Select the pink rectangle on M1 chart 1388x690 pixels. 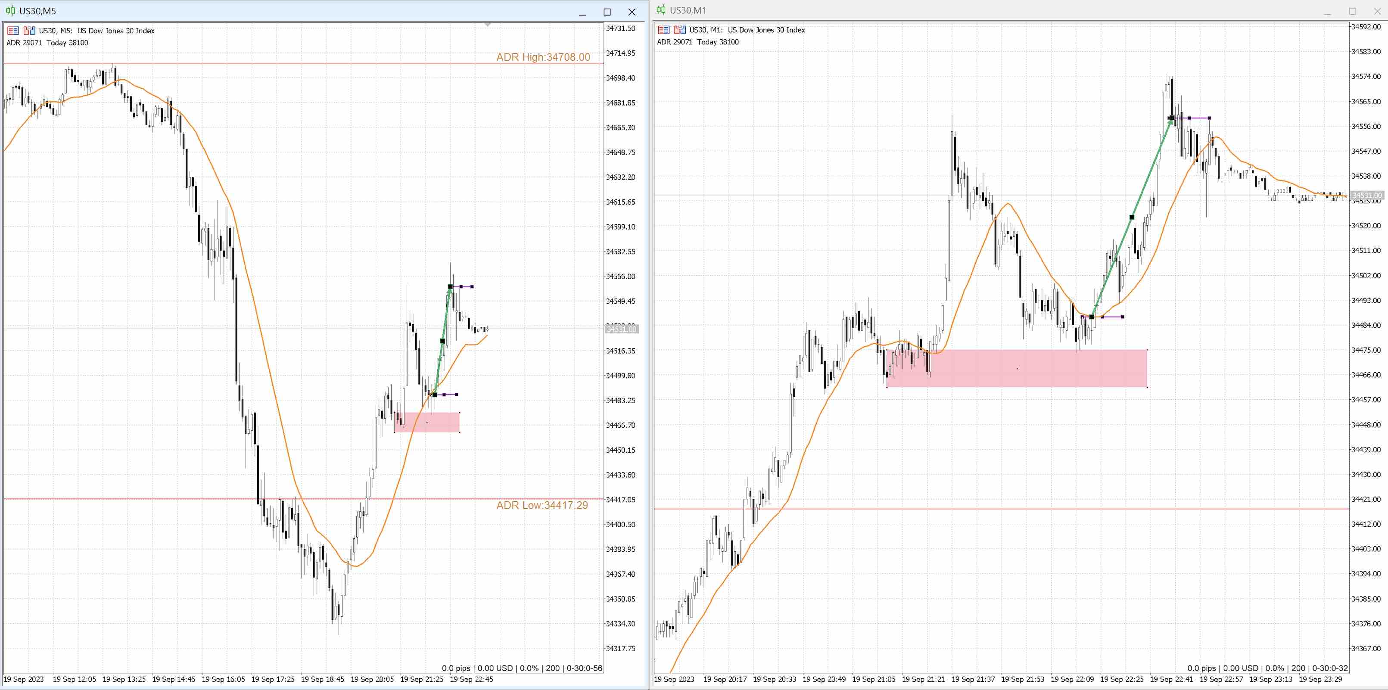[x=1017, y=369]
